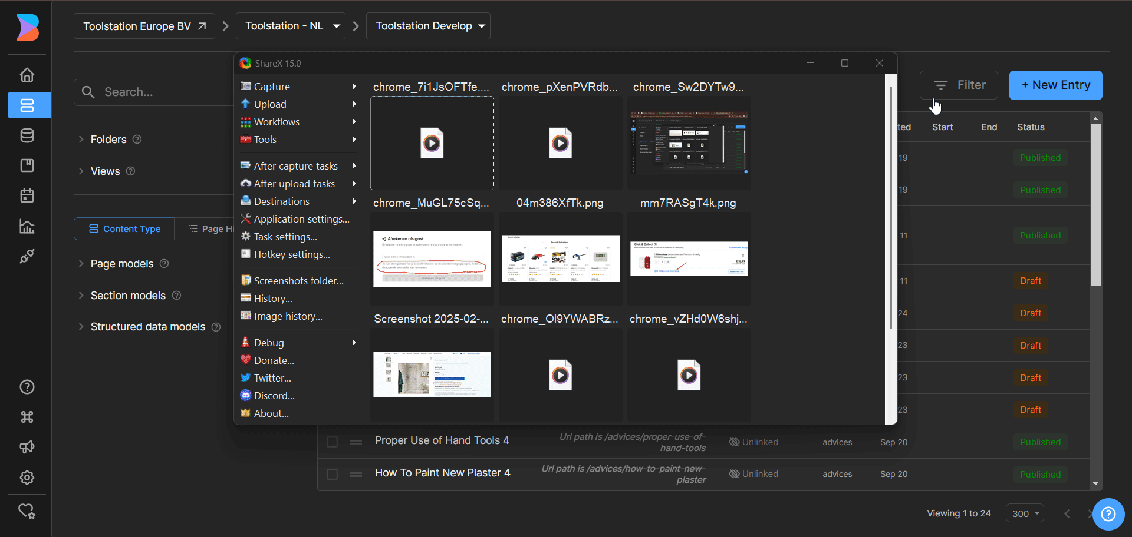Screen dimensions: 1132x537
Task: Open the Capture menu in ShareX
Action: pyautogui.click(x=272, y=86)
